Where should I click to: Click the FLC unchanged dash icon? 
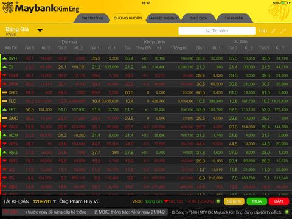point(4,101)
